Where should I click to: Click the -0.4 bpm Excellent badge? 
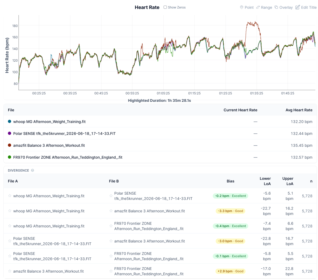(230, 226)
